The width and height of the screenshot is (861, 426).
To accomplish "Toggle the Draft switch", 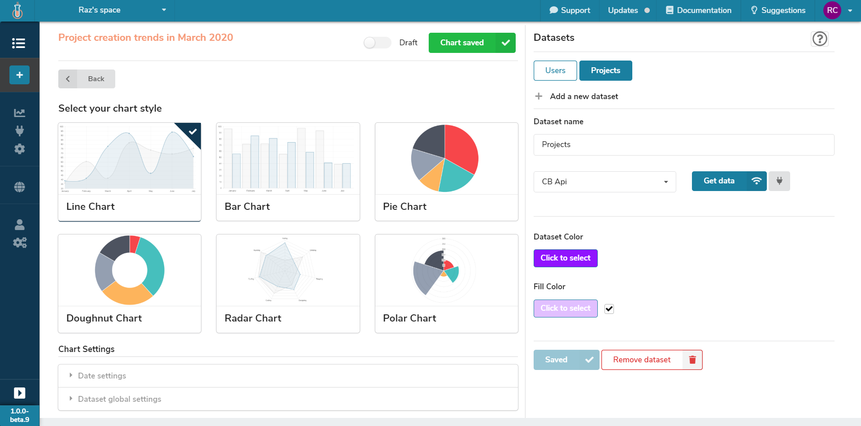I will tap(377, 43).
